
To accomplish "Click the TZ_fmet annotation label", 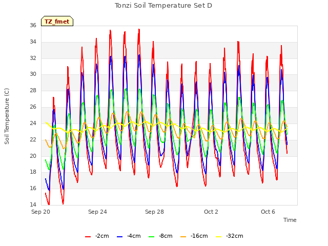I will (x=57, y=21).
